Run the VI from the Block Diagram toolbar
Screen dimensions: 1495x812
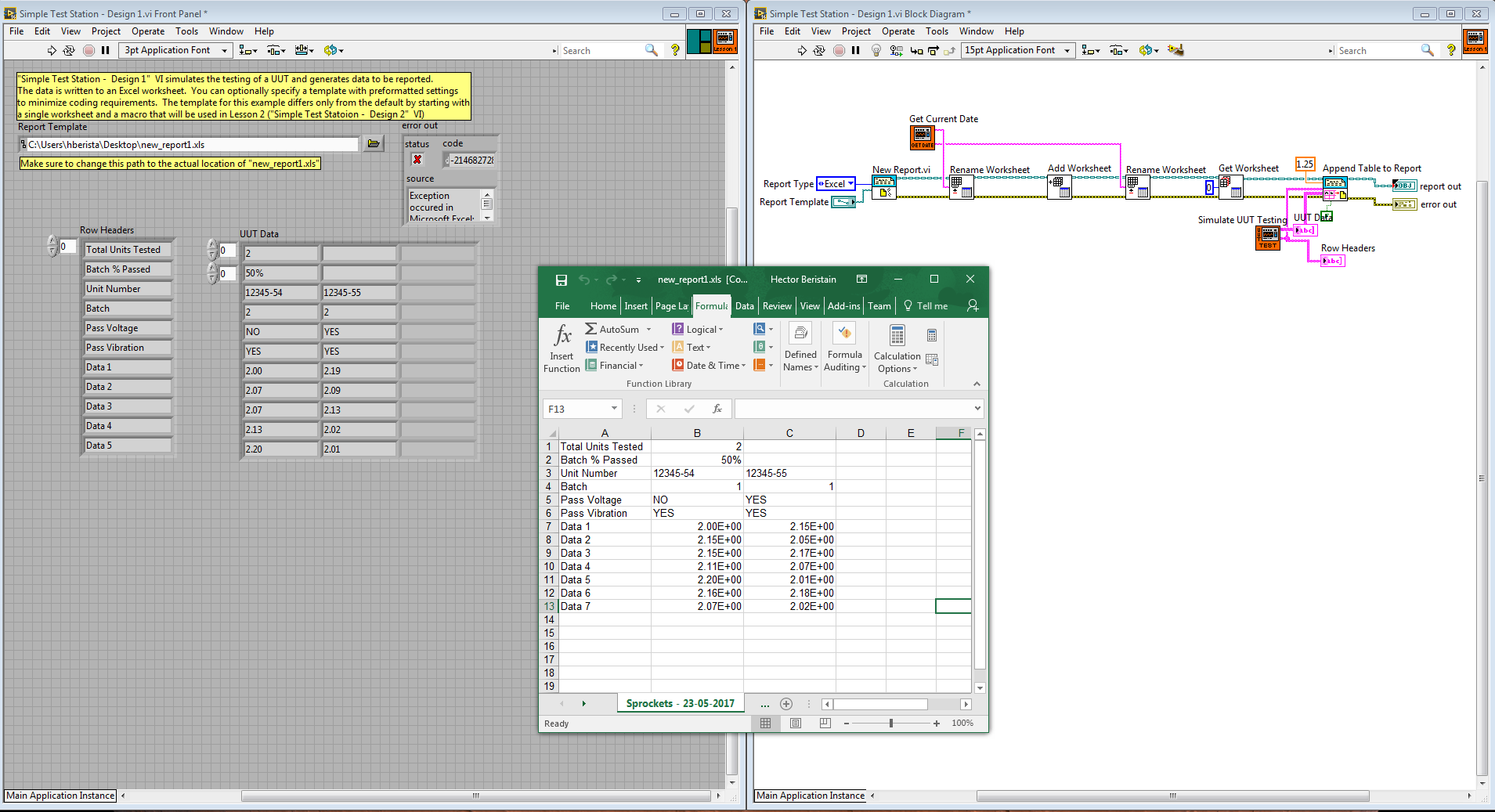coord(802,50)
